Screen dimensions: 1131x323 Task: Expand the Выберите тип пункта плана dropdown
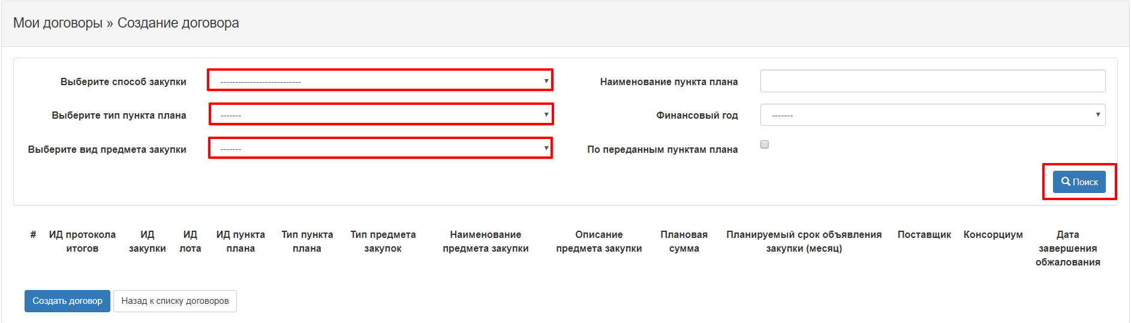pyautogui.click(x=381, y=114)
